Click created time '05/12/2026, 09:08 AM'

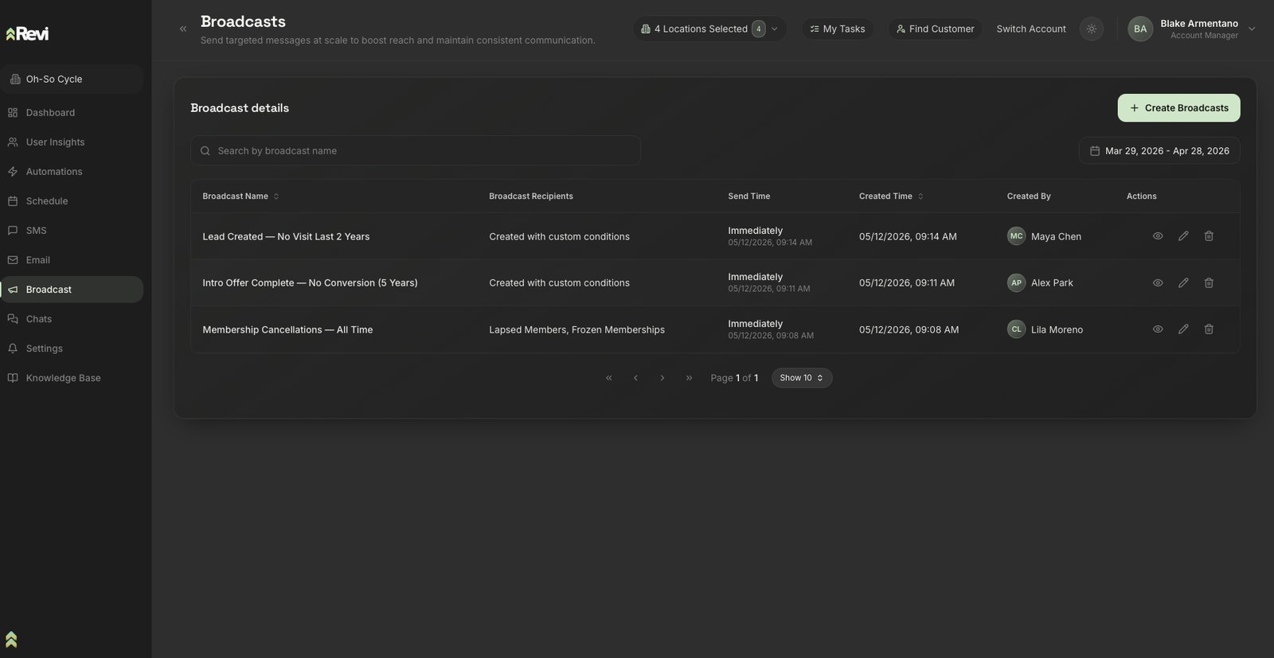click(x=909, y=330)
